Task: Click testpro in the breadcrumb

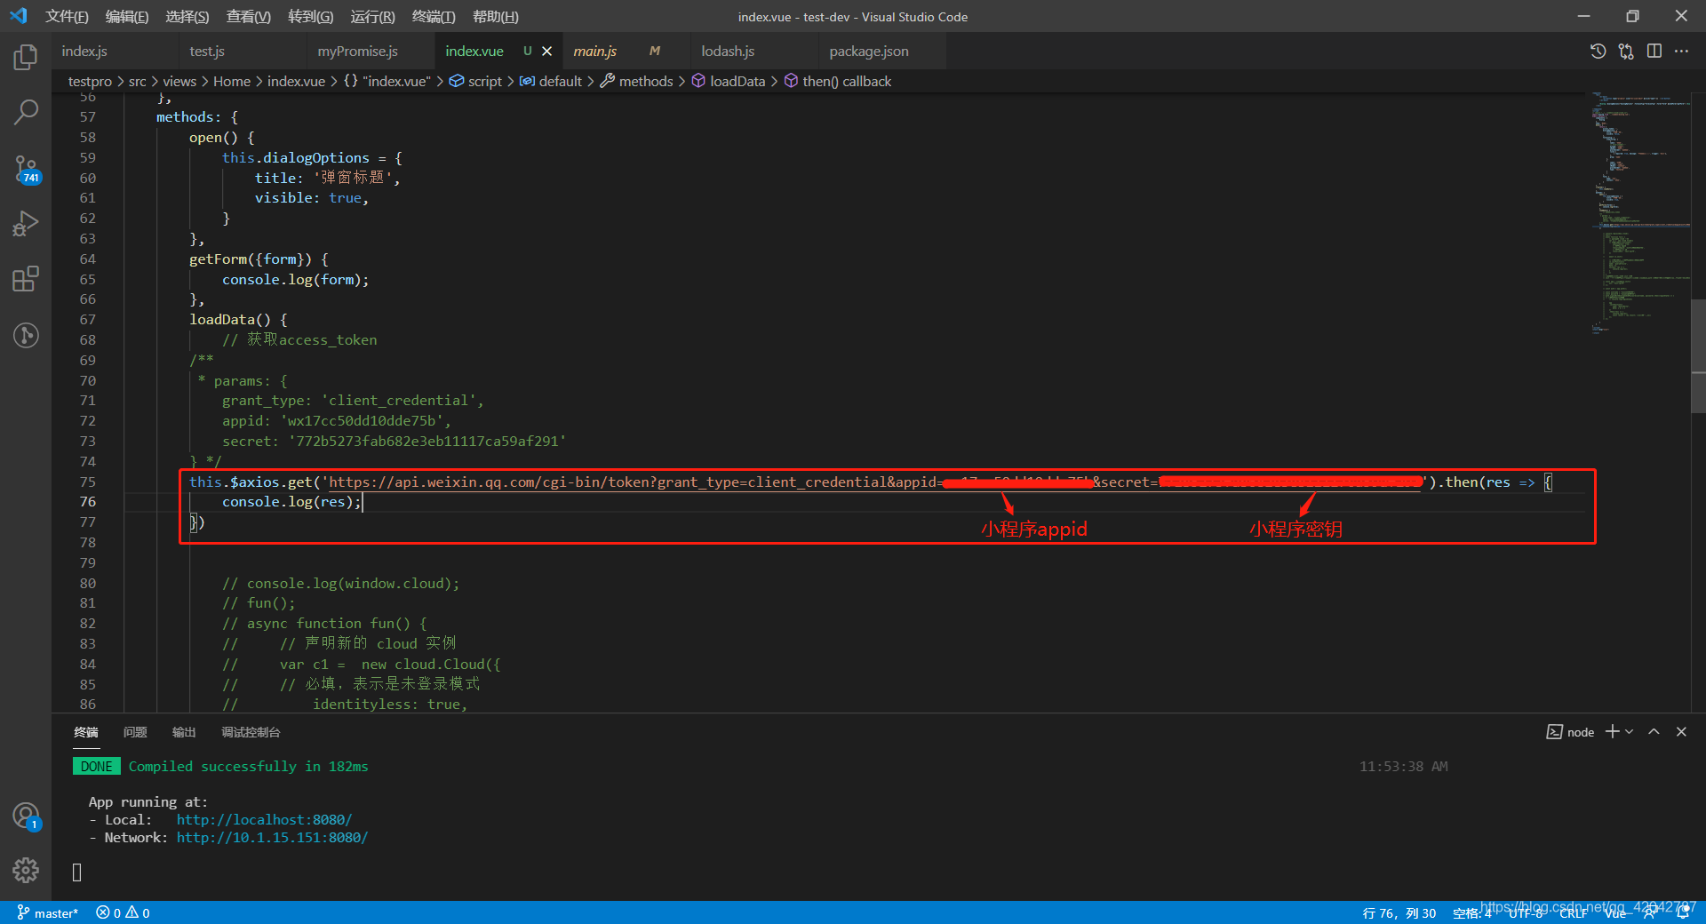Action: 90,81
